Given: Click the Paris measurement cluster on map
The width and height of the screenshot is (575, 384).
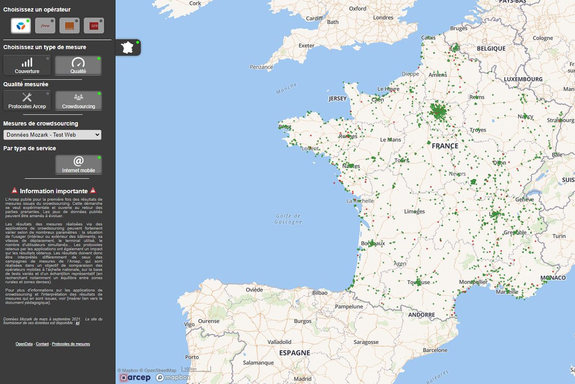Looking at the screenshot, I should pos(439,111).
